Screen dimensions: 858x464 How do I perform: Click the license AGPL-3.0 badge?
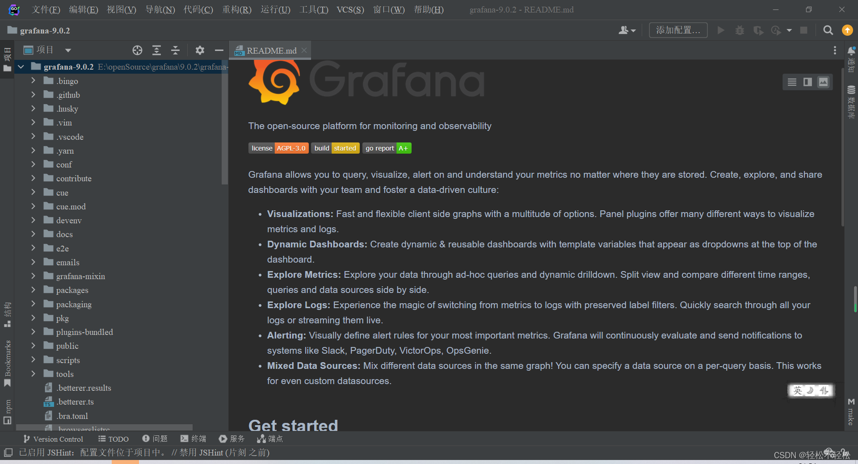[278, 148]
